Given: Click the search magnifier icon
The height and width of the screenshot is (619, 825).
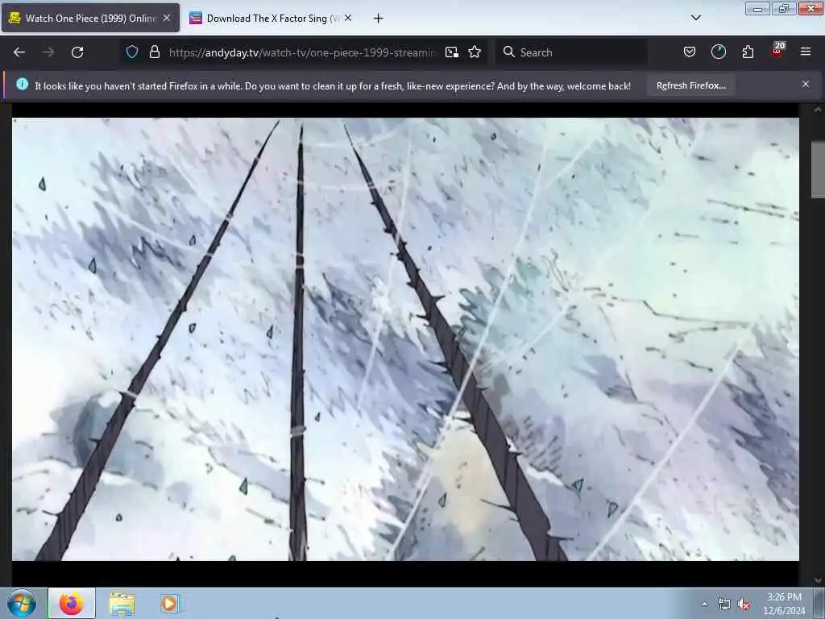Looking at the screenshot, I should pyautogui.click(x=509, y=52).
